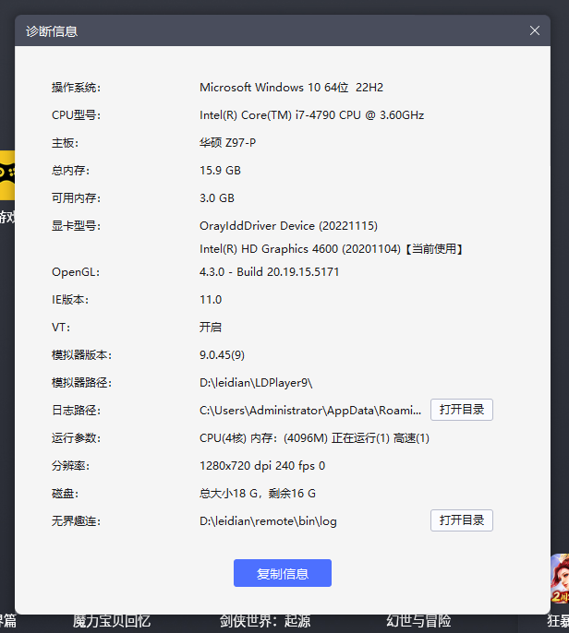Close the 诊断信息 dialog
Screen dimensions: 569x633
[x=534, y=30]
